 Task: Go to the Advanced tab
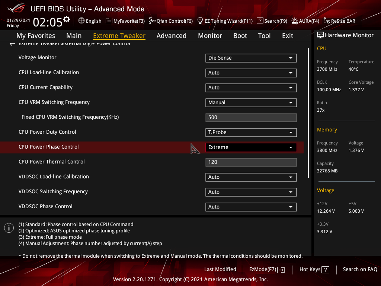click(171, 36)
